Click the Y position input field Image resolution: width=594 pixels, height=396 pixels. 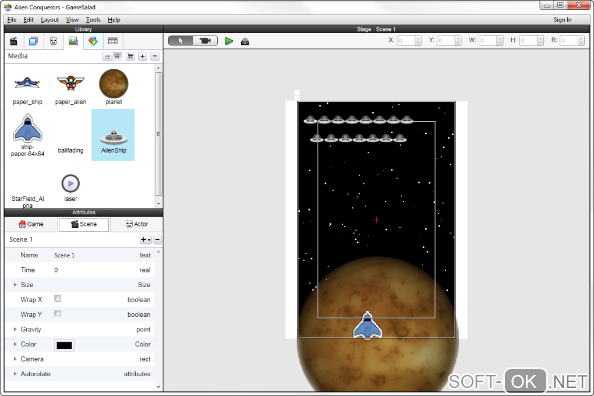pos(446,41)
